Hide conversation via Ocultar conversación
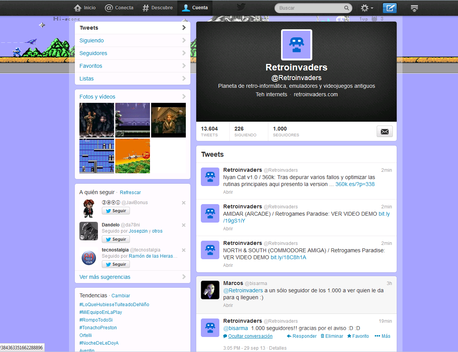 tap(250, 336)
